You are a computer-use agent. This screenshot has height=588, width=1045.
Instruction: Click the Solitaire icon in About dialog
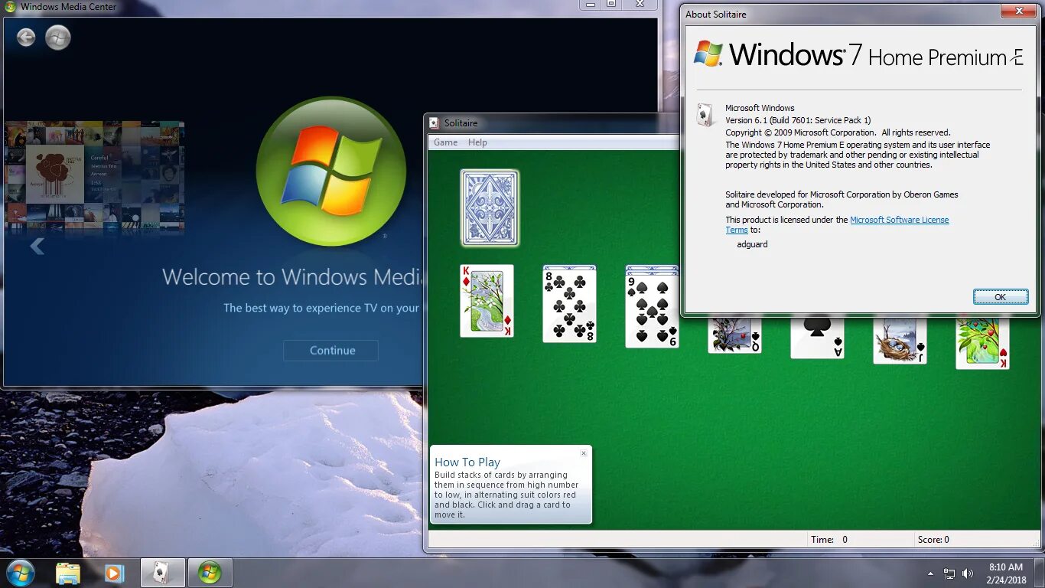click(705, 115)
